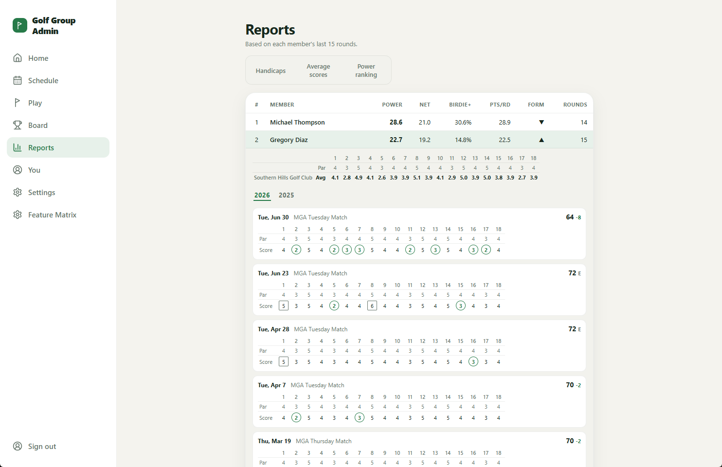Click the Golf Group Admin flag logo
Image resolution: width=722 pixels, height=467 pixels.
20,25
